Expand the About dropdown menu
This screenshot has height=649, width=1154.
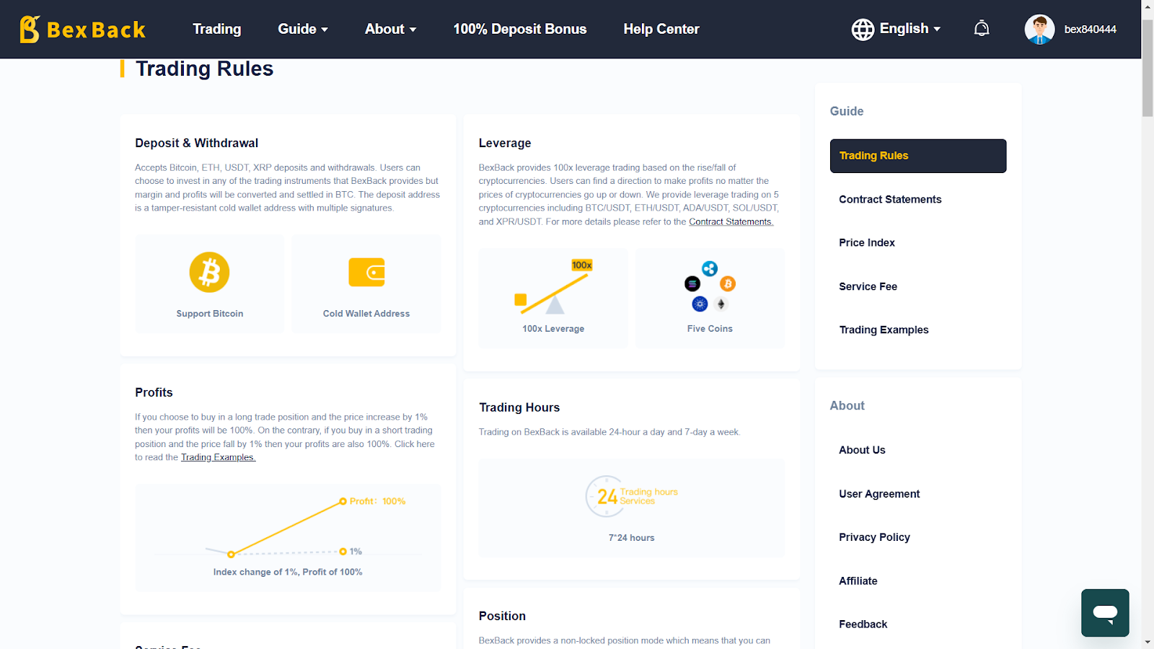pyautogui.click(x=390, y=29)
